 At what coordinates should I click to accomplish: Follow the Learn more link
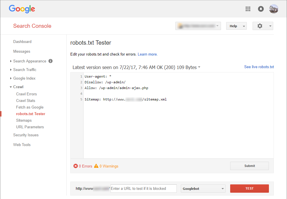[148, 54]
